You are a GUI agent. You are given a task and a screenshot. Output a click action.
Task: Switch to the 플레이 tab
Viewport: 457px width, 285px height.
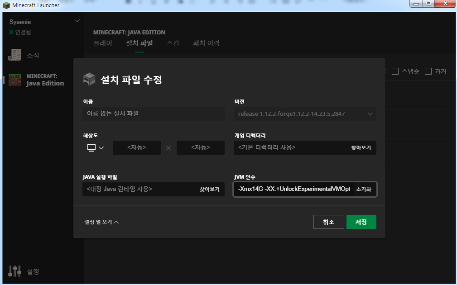click(x=103, y=43)
